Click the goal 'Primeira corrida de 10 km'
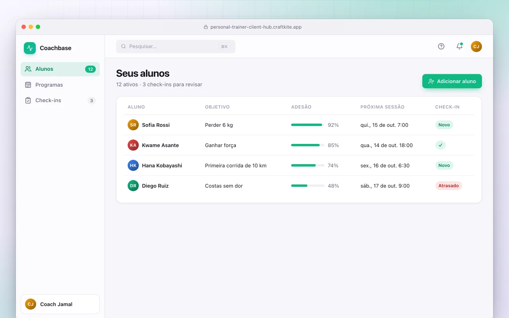Image resolution: width=509 pixels, height=318 pixels. 236,165
